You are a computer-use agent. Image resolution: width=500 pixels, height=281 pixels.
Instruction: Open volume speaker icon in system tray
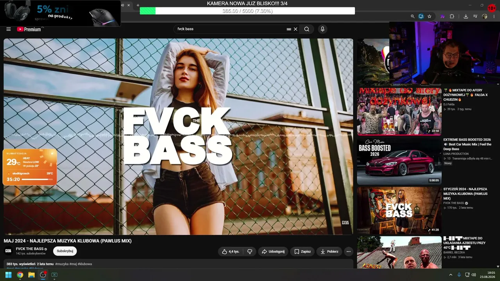pyautogui.click(x=474, y=275)
